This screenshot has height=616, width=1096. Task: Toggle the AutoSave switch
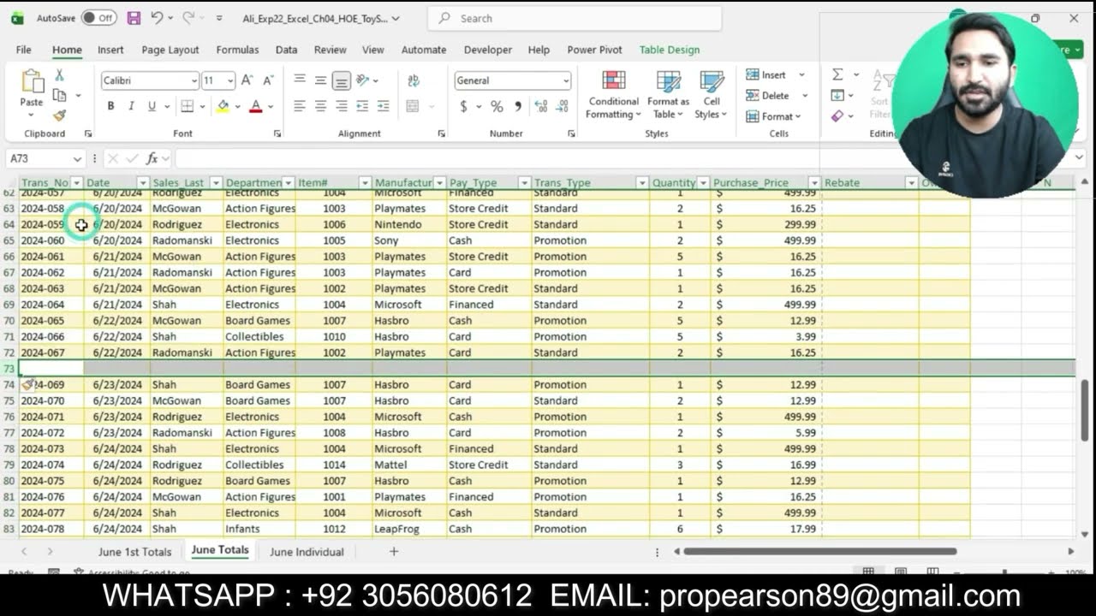99,17
